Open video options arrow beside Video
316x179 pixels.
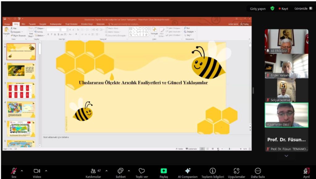click(46, 171)
